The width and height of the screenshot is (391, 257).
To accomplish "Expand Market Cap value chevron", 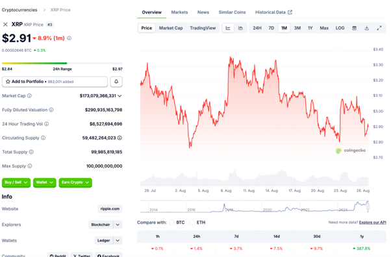I will coord(120,95).
